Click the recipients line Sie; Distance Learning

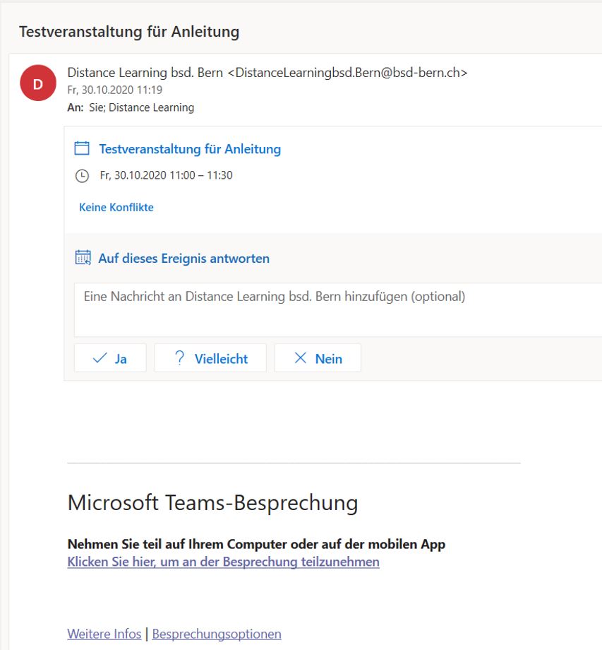(x=142, y=108)
